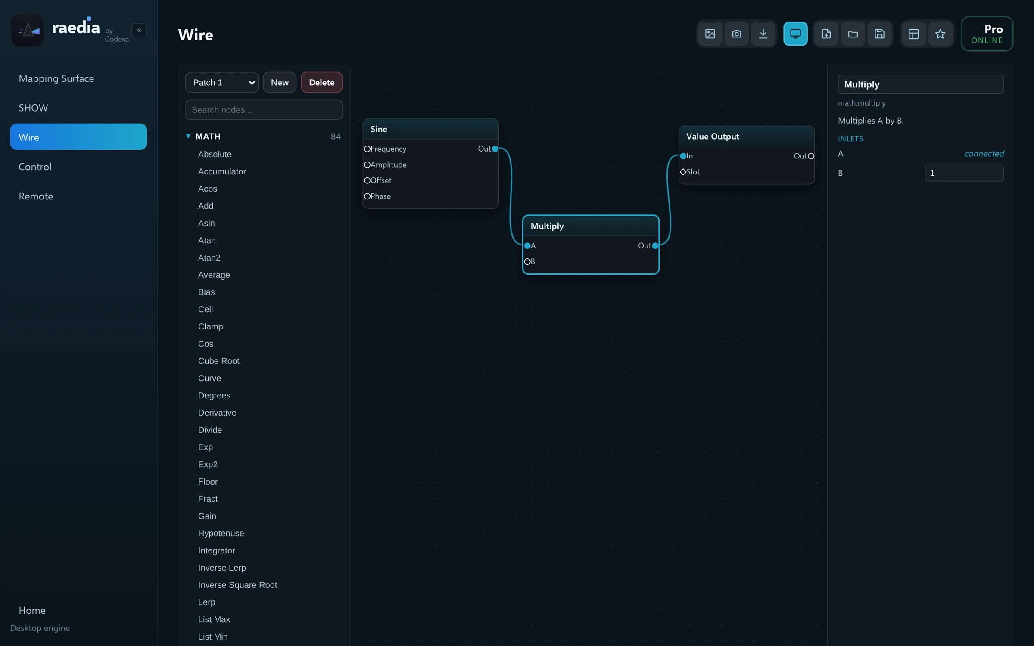This screenshot has height=646, width=1034.
Task: Select the Clamp node in list
Action: click(210, 326)
